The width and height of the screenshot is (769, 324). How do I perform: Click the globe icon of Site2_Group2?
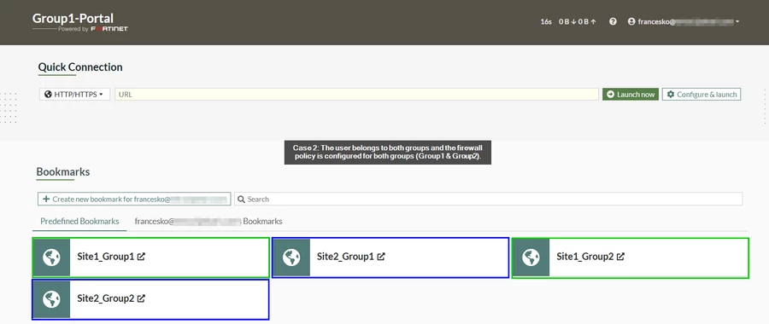tap(51, 299)
